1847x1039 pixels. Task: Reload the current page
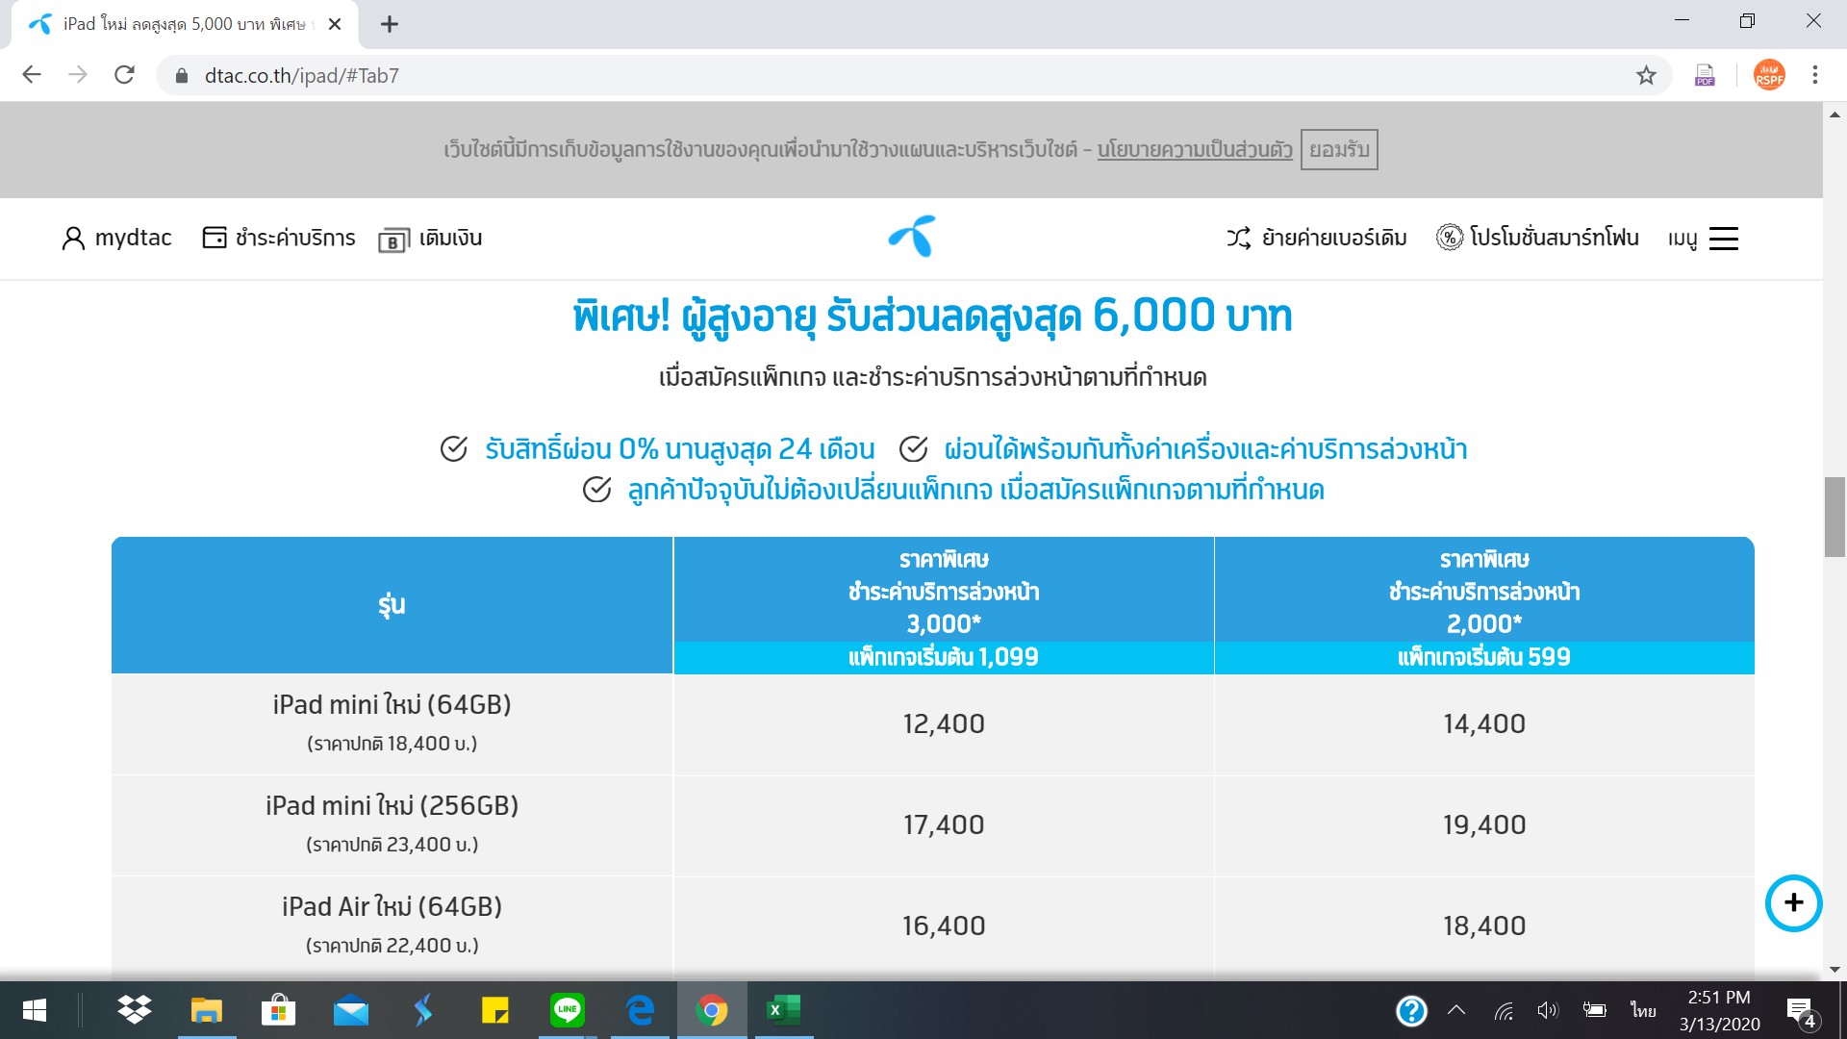point(124,75)
